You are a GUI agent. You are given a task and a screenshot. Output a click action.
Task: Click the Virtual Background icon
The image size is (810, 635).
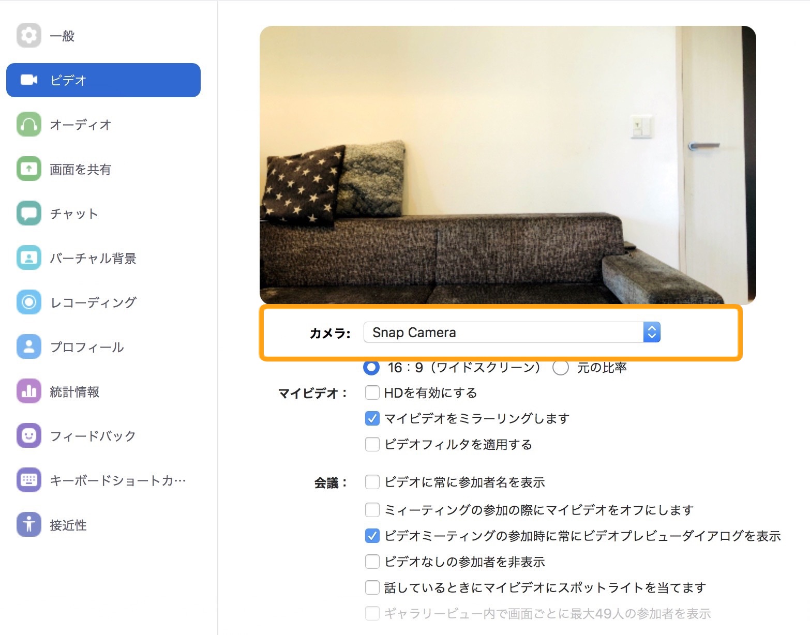pyautogui.click(x=29, y=258)
